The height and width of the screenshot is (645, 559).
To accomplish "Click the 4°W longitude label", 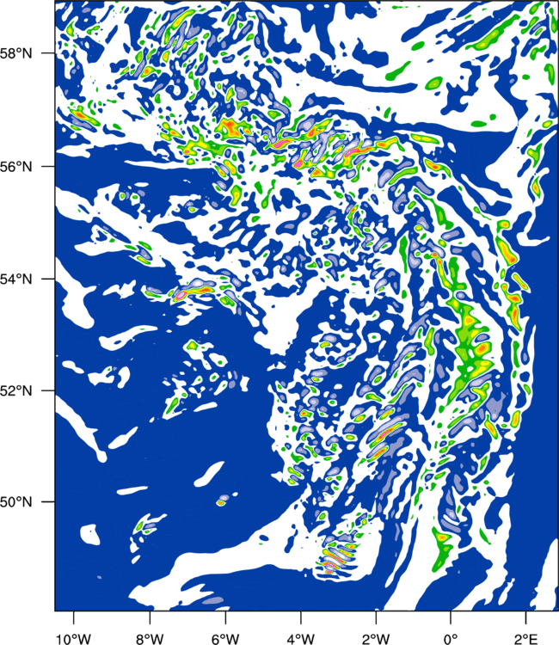I will [301, 639].
